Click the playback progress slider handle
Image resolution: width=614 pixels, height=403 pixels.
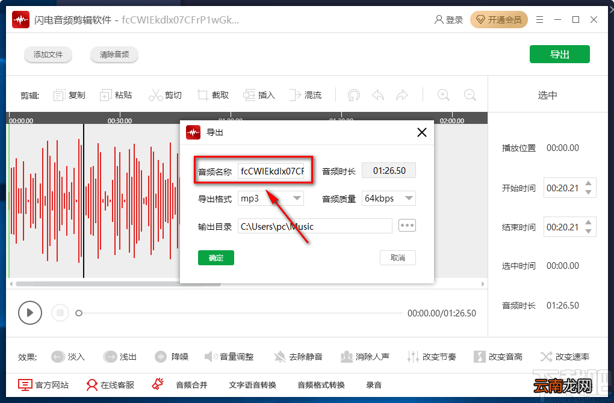click(79, 313)
